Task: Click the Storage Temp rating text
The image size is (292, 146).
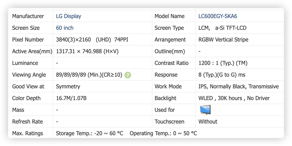Action: [89, 133]
